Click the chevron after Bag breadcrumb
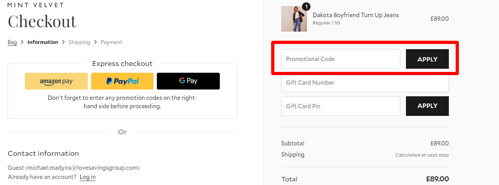 click(x=22, y=42)
